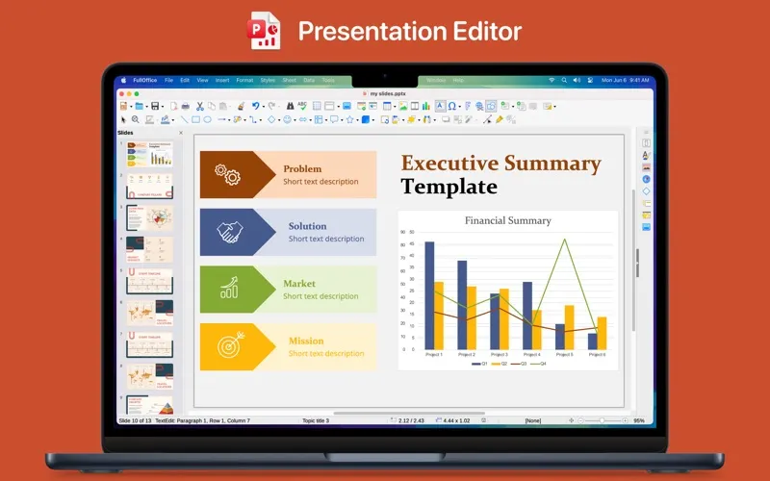
Task: Click the diamond basic shapes tool
Action: tap(271, 119)
